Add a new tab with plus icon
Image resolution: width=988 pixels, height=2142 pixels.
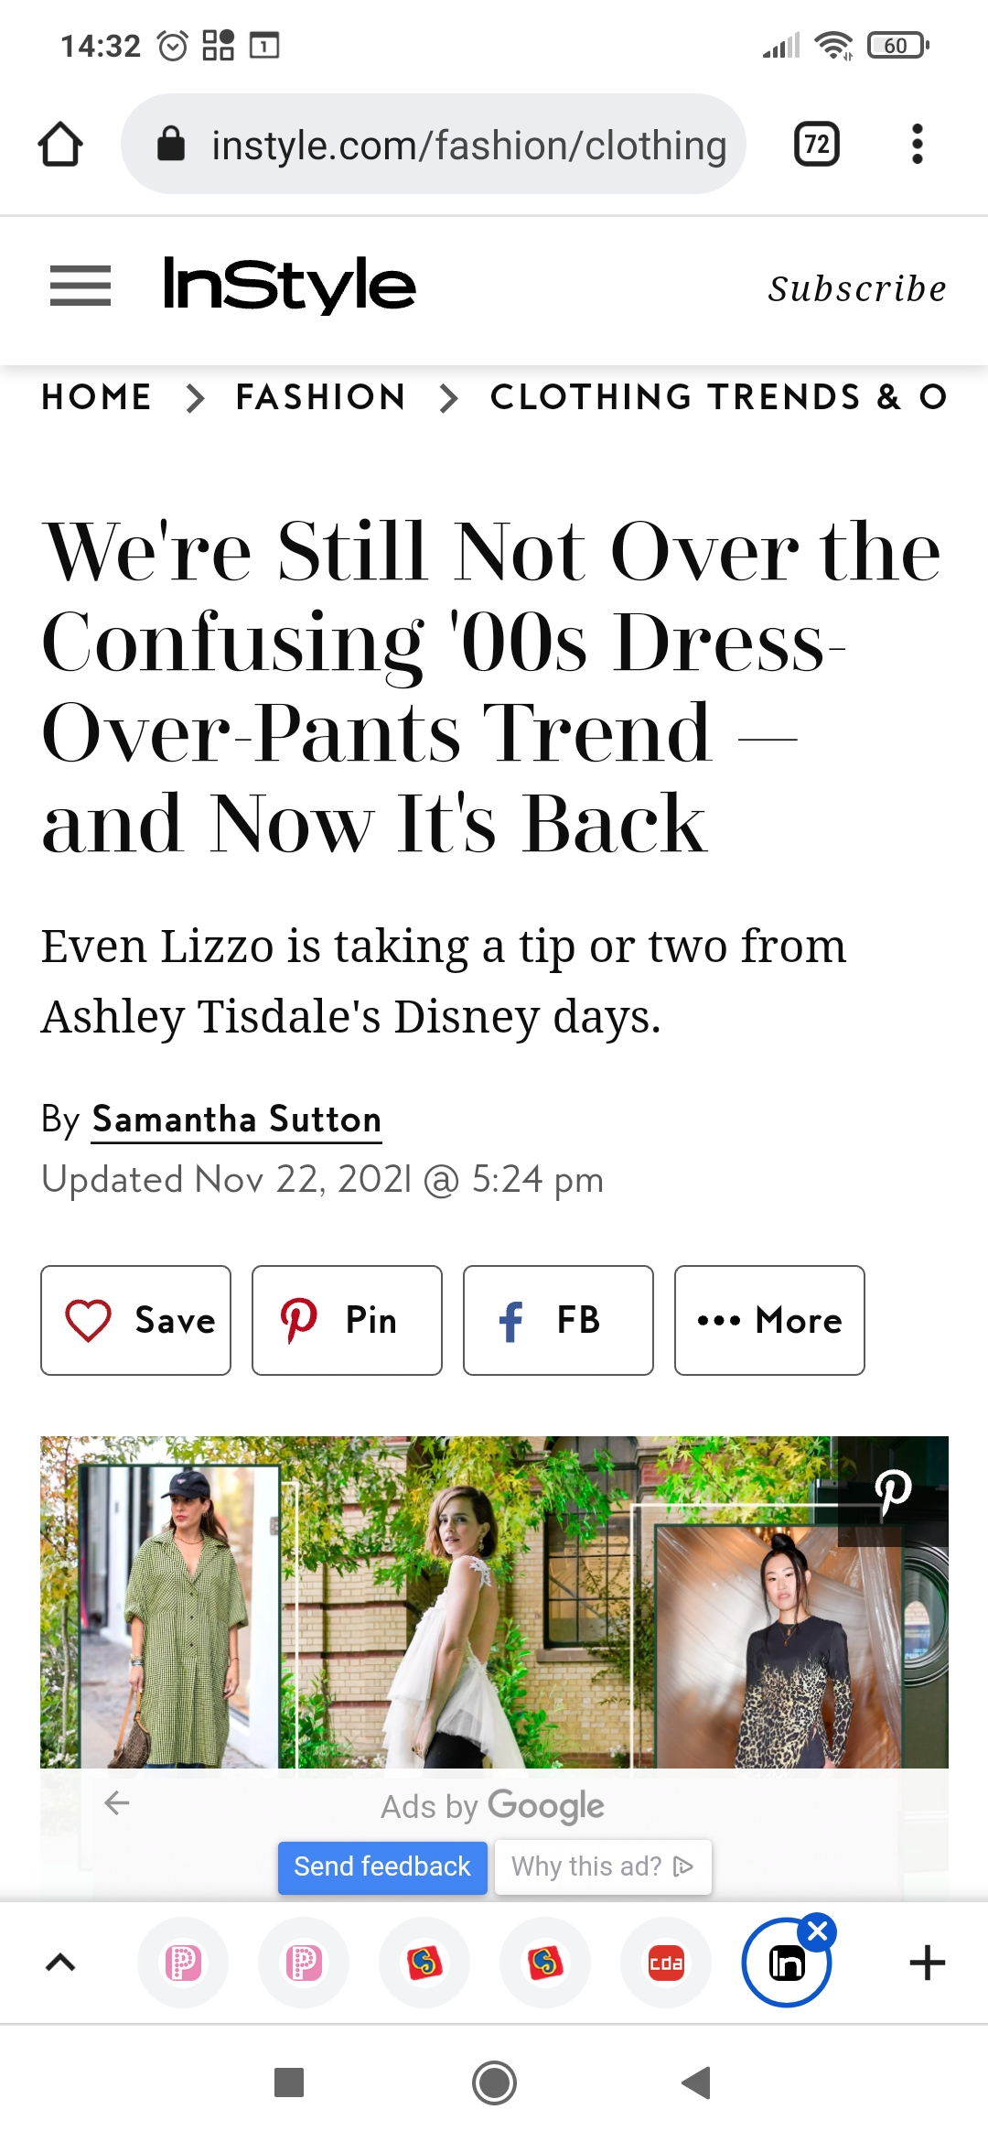(927, 1963)
